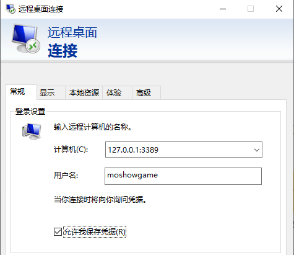Click the Remote Desktop icon in title bar

11,9
